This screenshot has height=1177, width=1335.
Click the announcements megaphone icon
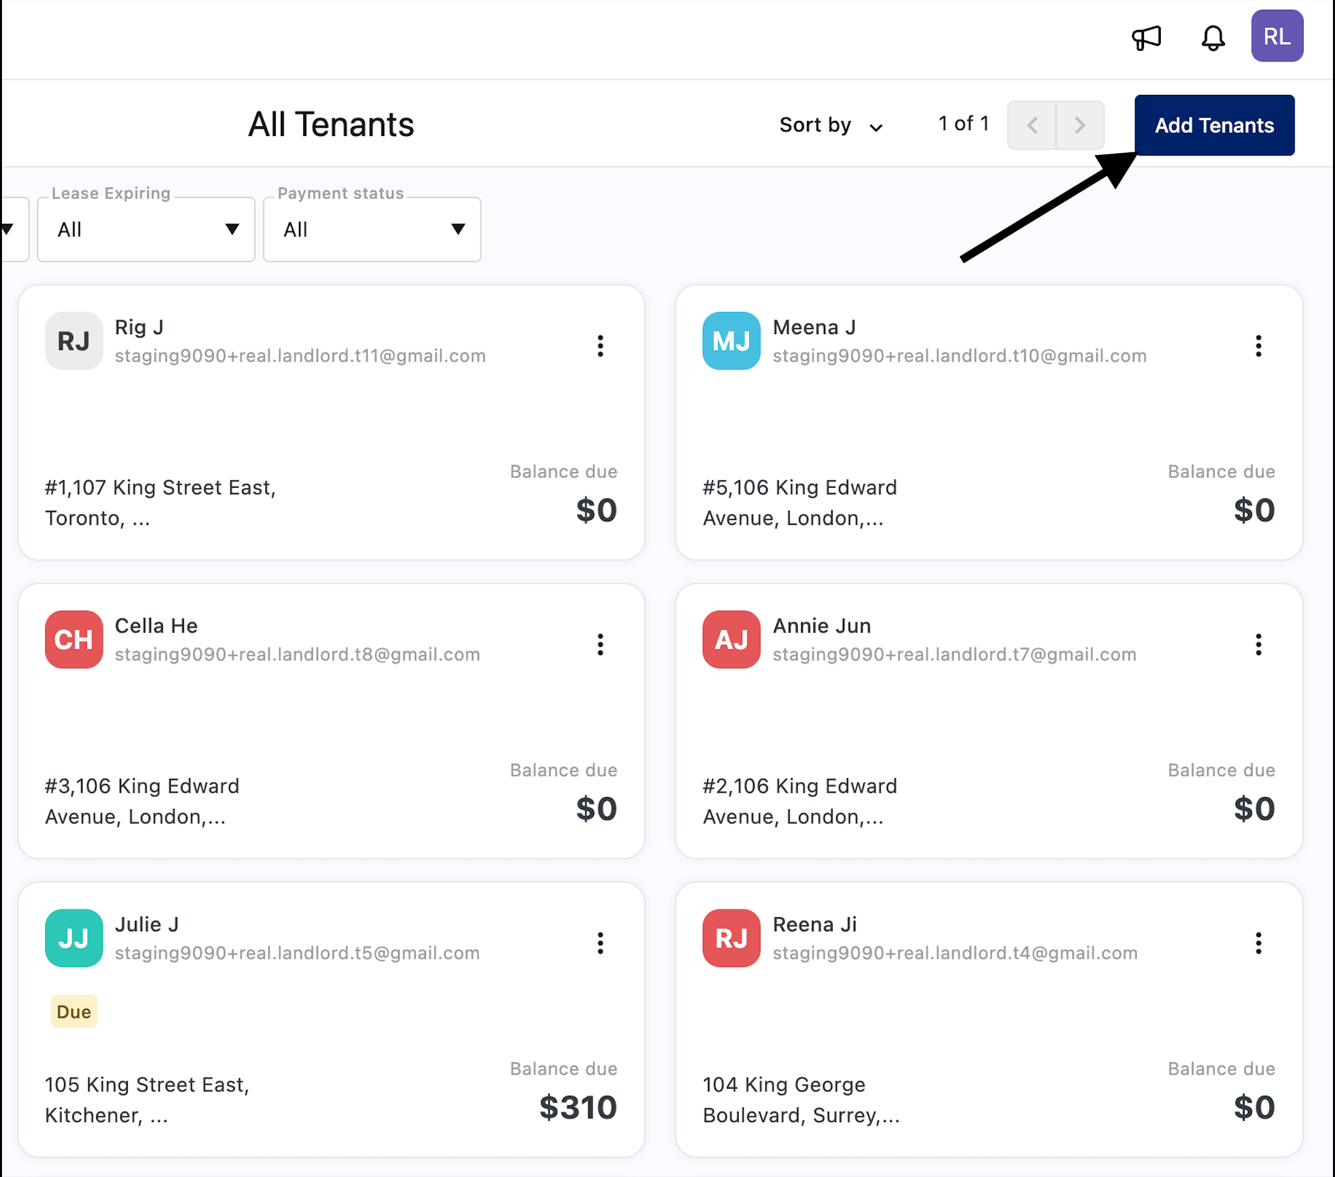click(x=1146, y=38)
